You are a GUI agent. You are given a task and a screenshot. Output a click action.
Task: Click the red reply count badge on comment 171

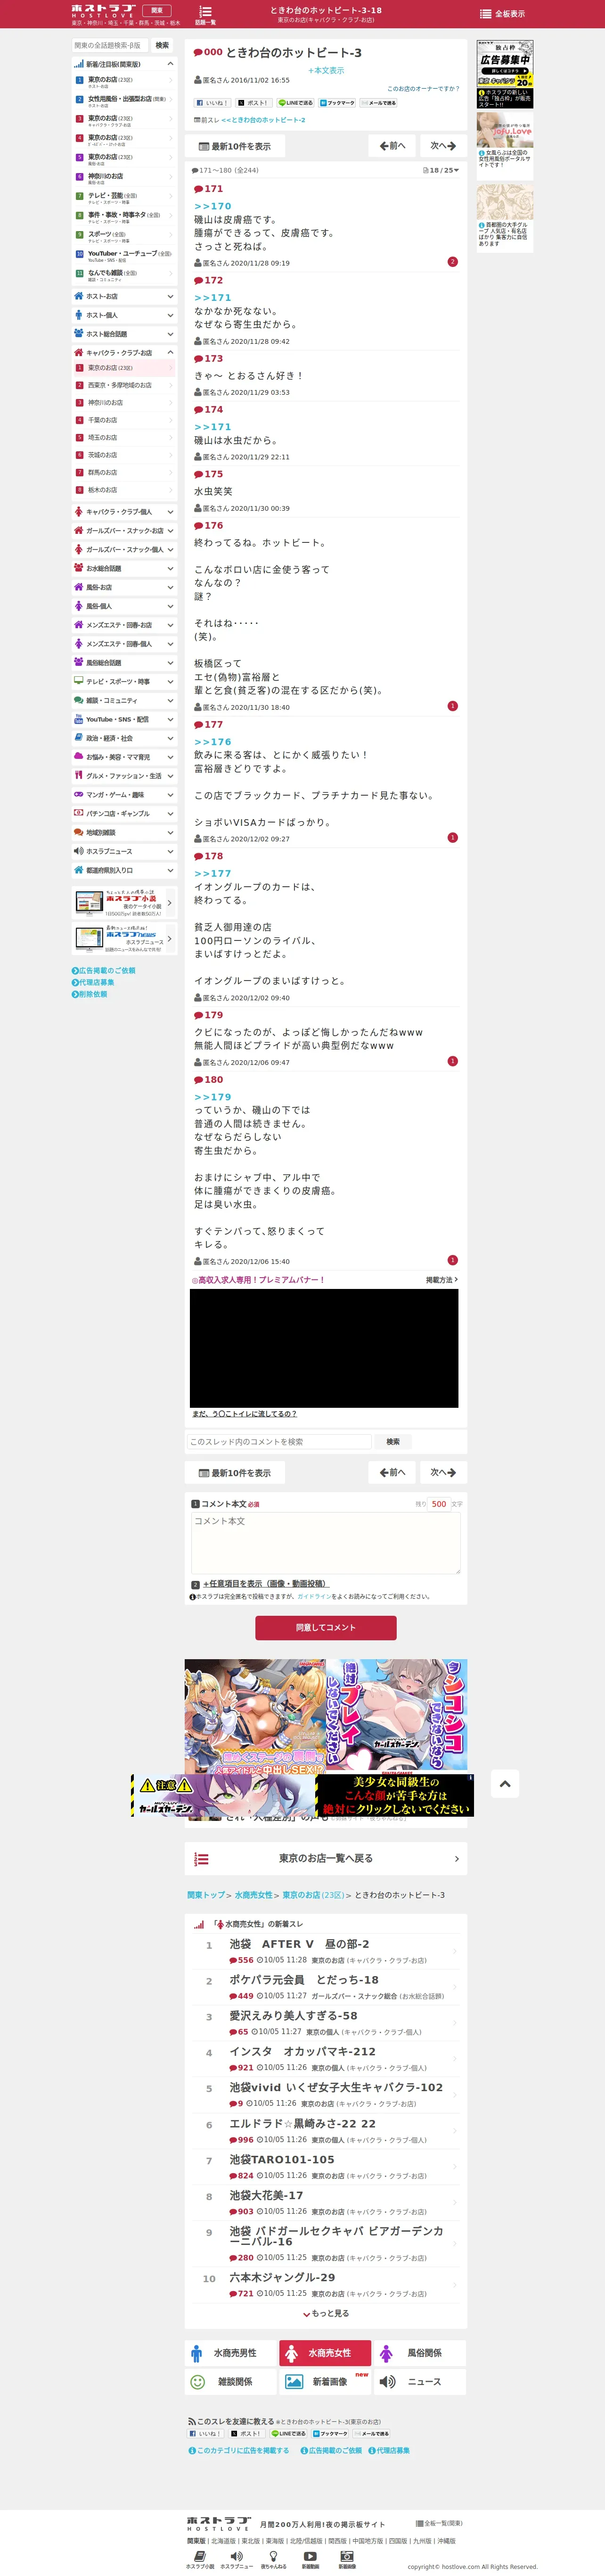click(x=452, y=262)
